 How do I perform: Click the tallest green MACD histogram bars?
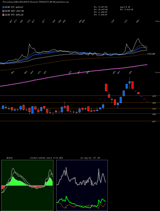[13, 181]
